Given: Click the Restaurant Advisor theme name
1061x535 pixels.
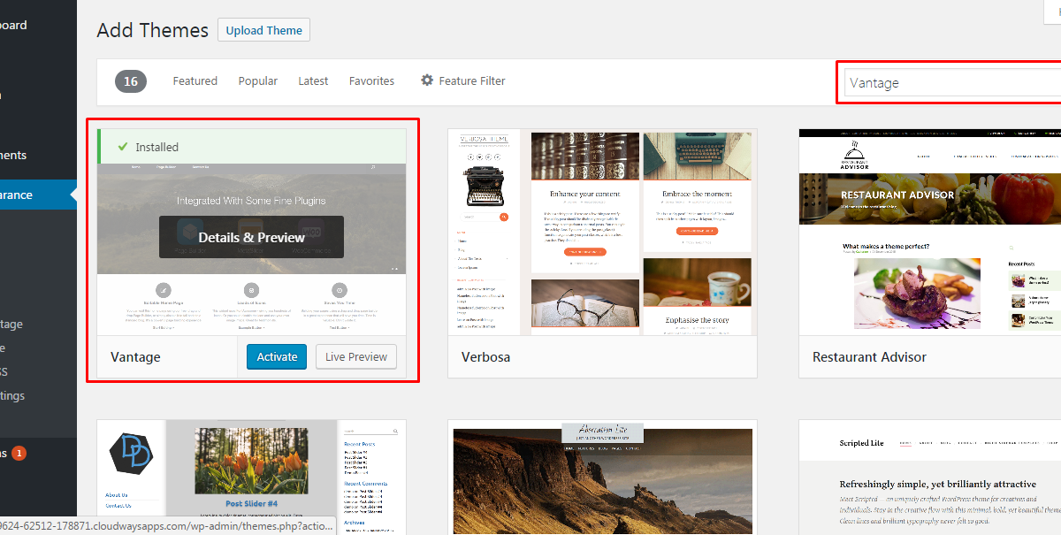Looking at the screenshot, I should click(x=869, y=357).
